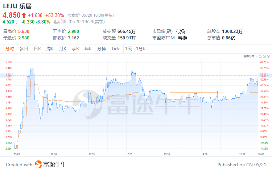Viewport: 272px width, 172px height.
Task: Switch to the 多日 tab
Action: point(24,49)
